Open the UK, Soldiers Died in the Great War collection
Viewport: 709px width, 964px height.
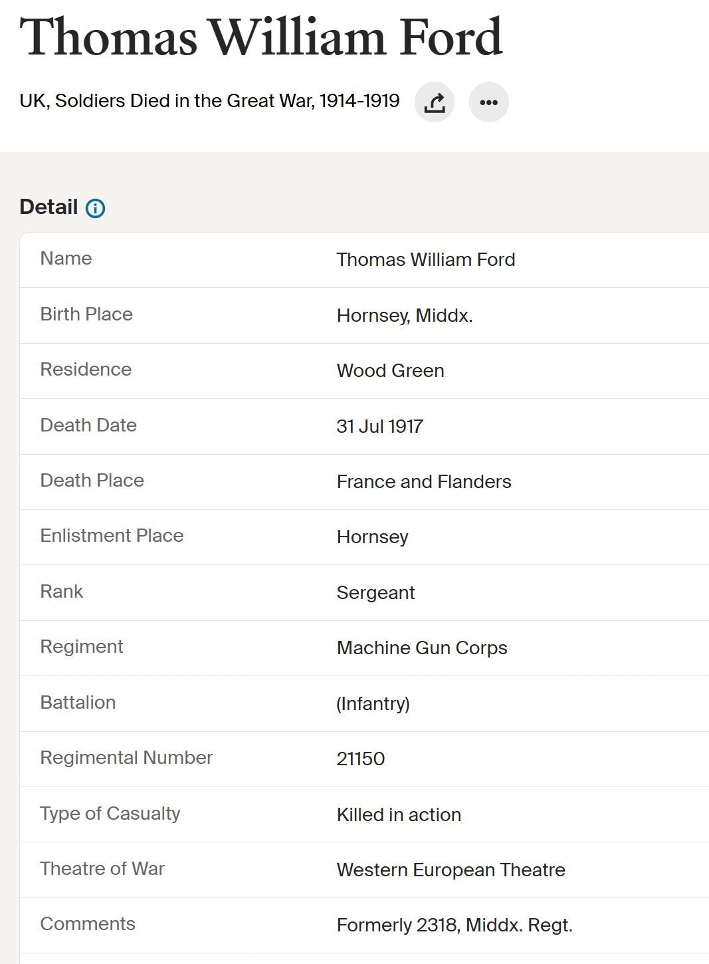pos(209,101)
